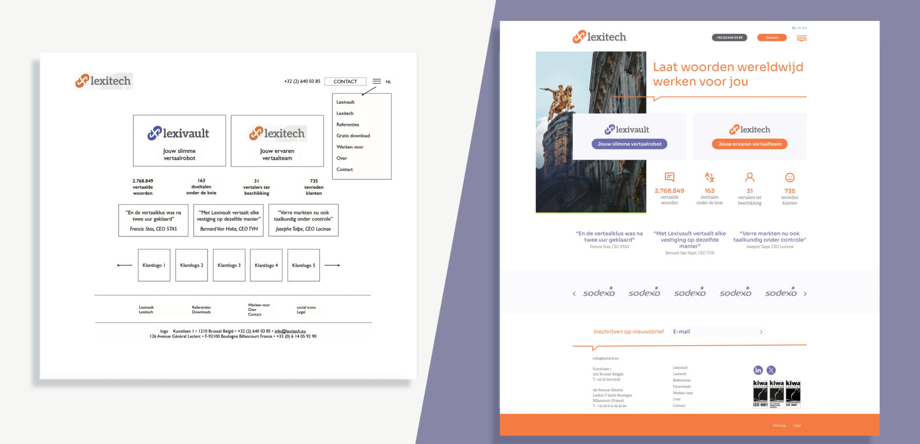Click next arrow of the sodexo logo carousel

pyautogui.click(x=805, y=294)
